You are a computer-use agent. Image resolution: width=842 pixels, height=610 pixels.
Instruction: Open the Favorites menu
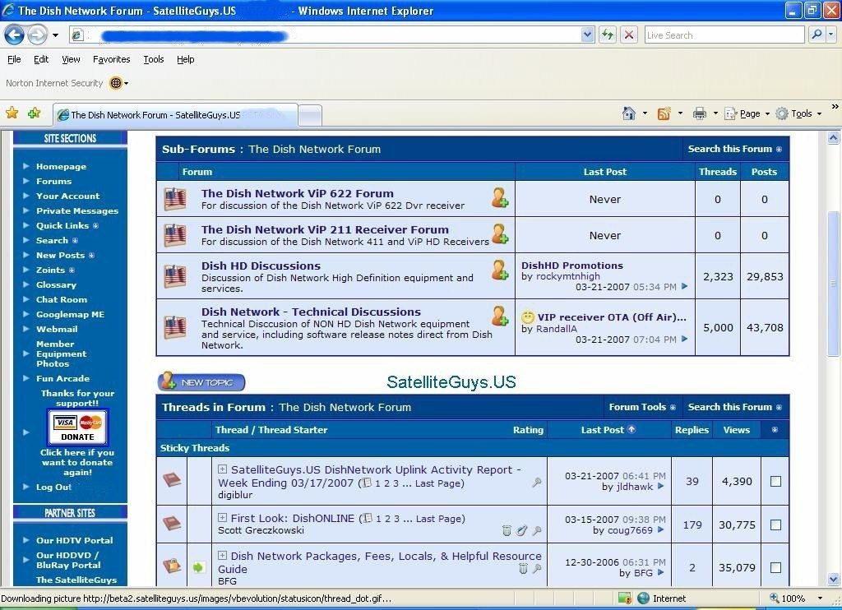point(111,59)
